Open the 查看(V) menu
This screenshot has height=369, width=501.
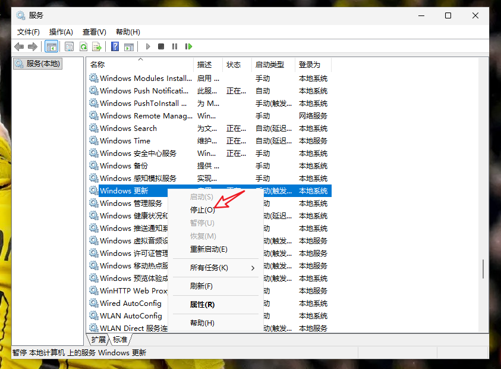[94, 32]
